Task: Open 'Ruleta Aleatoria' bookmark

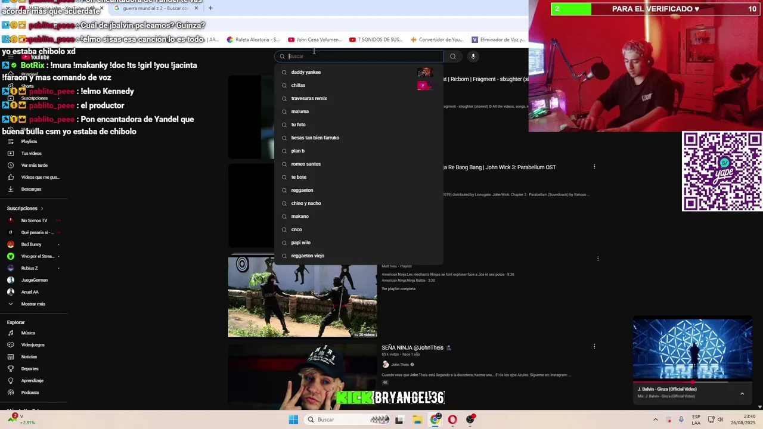Action: click(253, 40)
